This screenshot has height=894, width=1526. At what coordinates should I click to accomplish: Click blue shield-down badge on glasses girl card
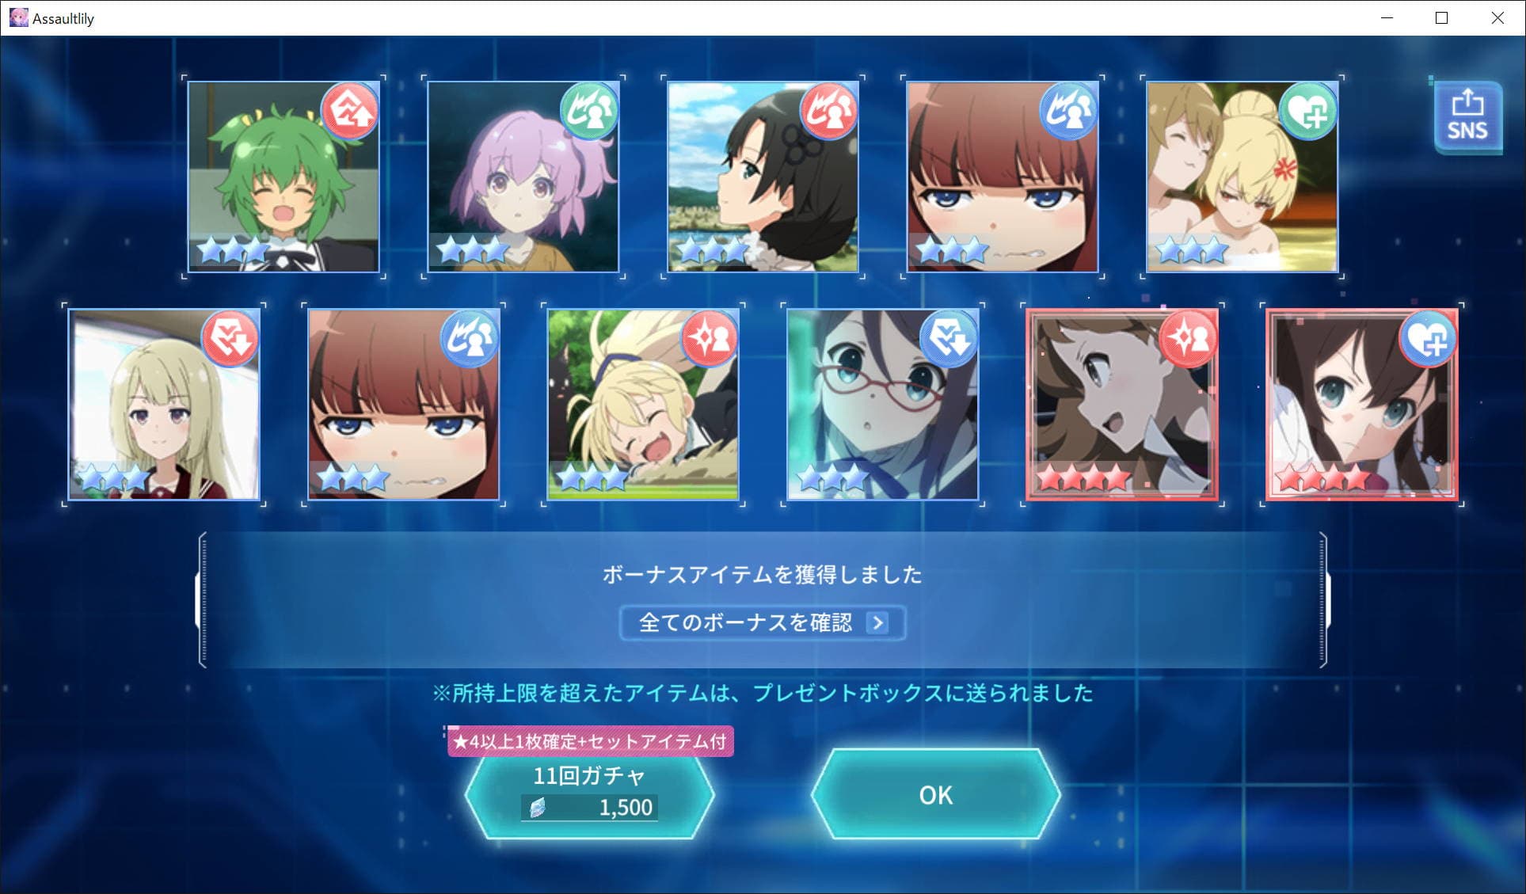pyautogui.click(x=949, y=340)
